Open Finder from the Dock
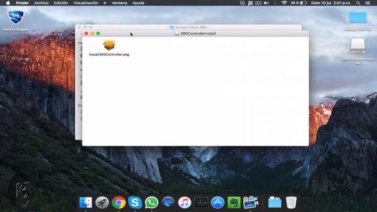The height and width of the screenshot is (212, 377). click(85, 203)
